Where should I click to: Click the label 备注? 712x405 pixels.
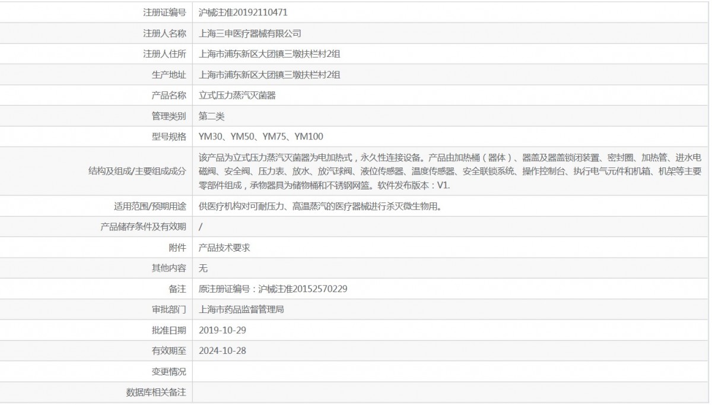tap(177, 289)
